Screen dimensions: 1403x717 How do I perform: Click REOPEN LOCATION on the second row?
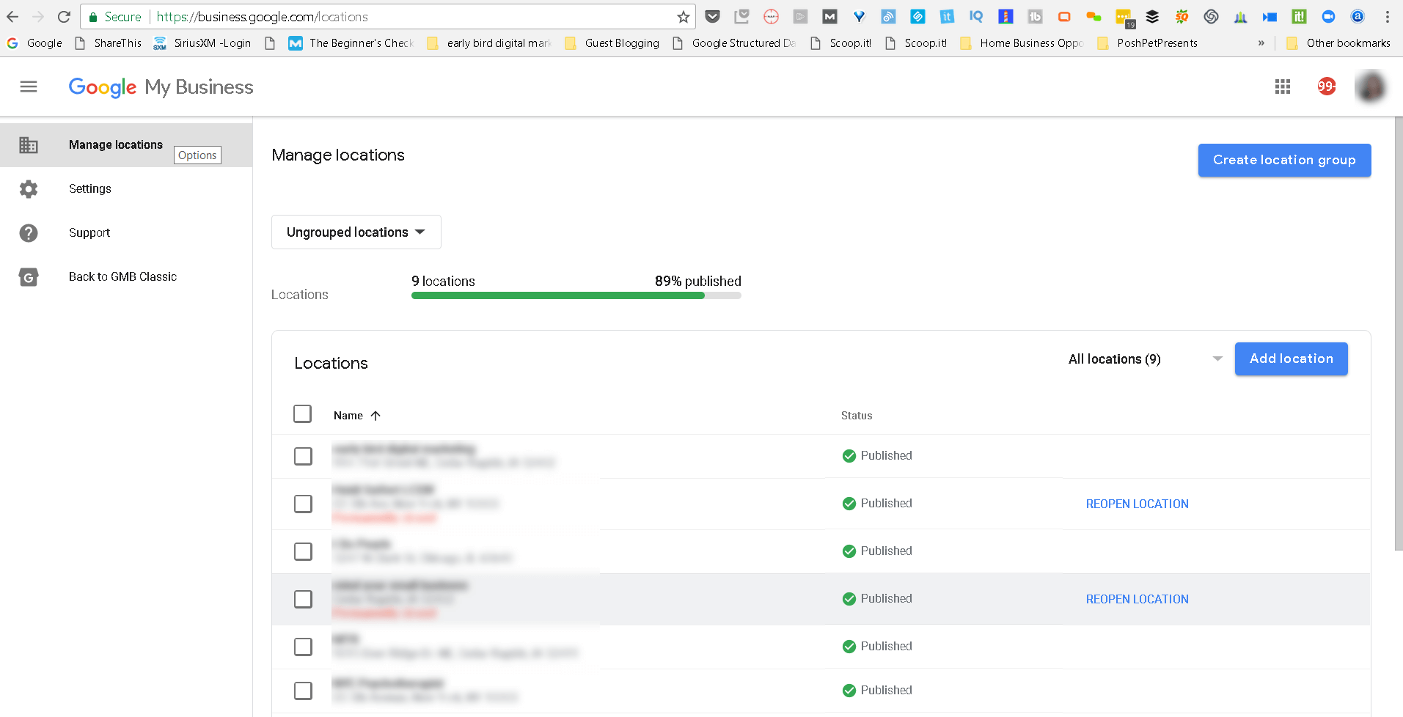point(1137,504)
